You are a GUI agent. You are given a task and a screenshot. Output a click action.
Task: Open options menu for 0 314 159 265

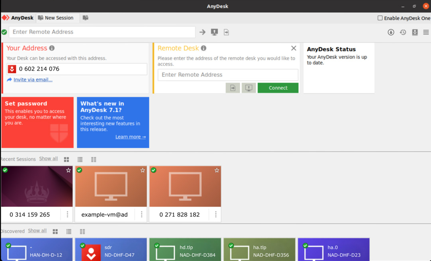coord(67,215)
